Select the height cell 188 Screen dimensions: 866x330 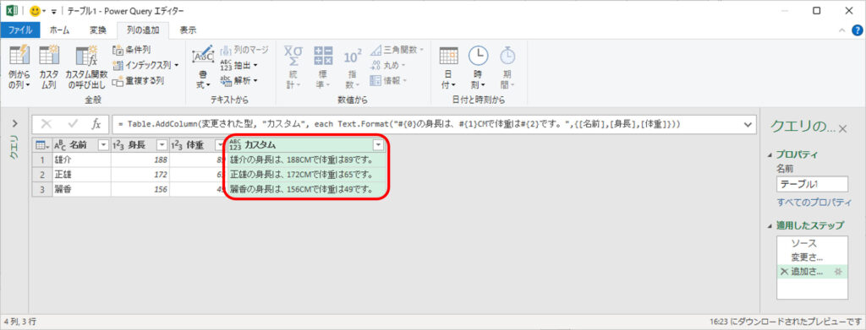[x=140, y=160]
